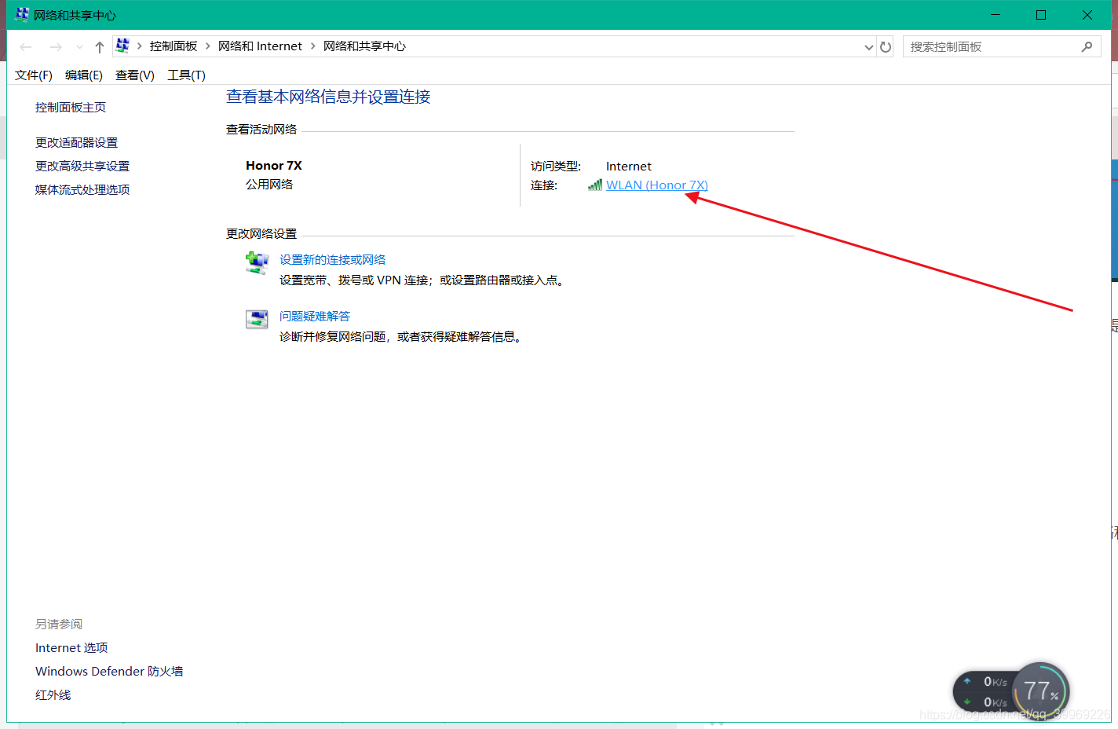Image resolution: width=1118 pixels, height=729 pixels.
Task: Open 更改高级共享设置
Action: [82, 167]
